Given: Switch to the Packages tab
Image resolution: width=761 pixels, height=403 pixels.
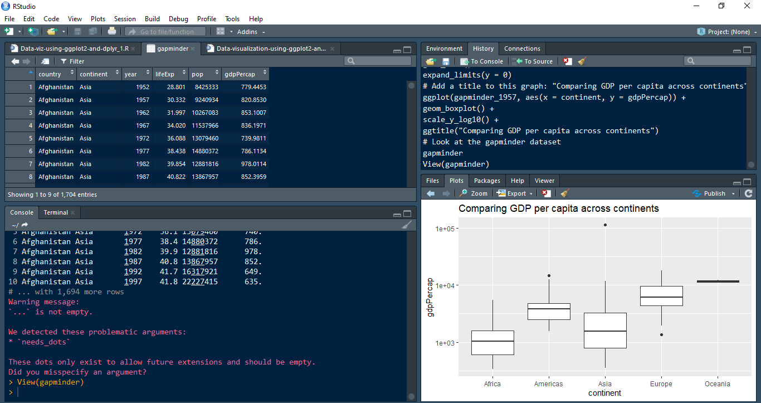Looking at the screenshot, I should [x=487, y=181].
